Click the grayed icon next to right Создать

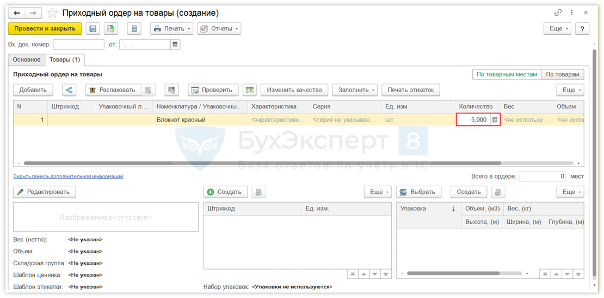(498, 192)
